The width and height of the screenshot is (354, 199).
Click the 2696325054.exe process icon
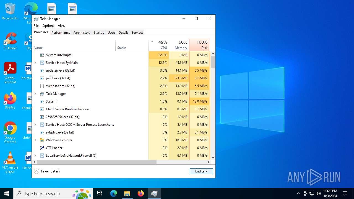[42, 117]
